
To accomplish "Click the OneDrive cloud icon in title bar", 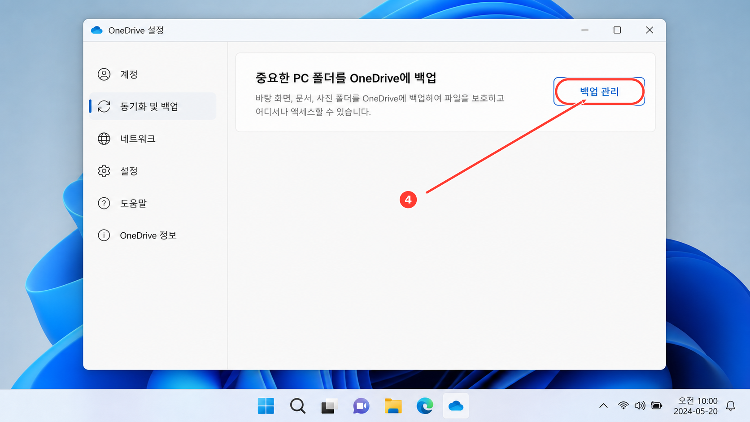I will 97,30.
